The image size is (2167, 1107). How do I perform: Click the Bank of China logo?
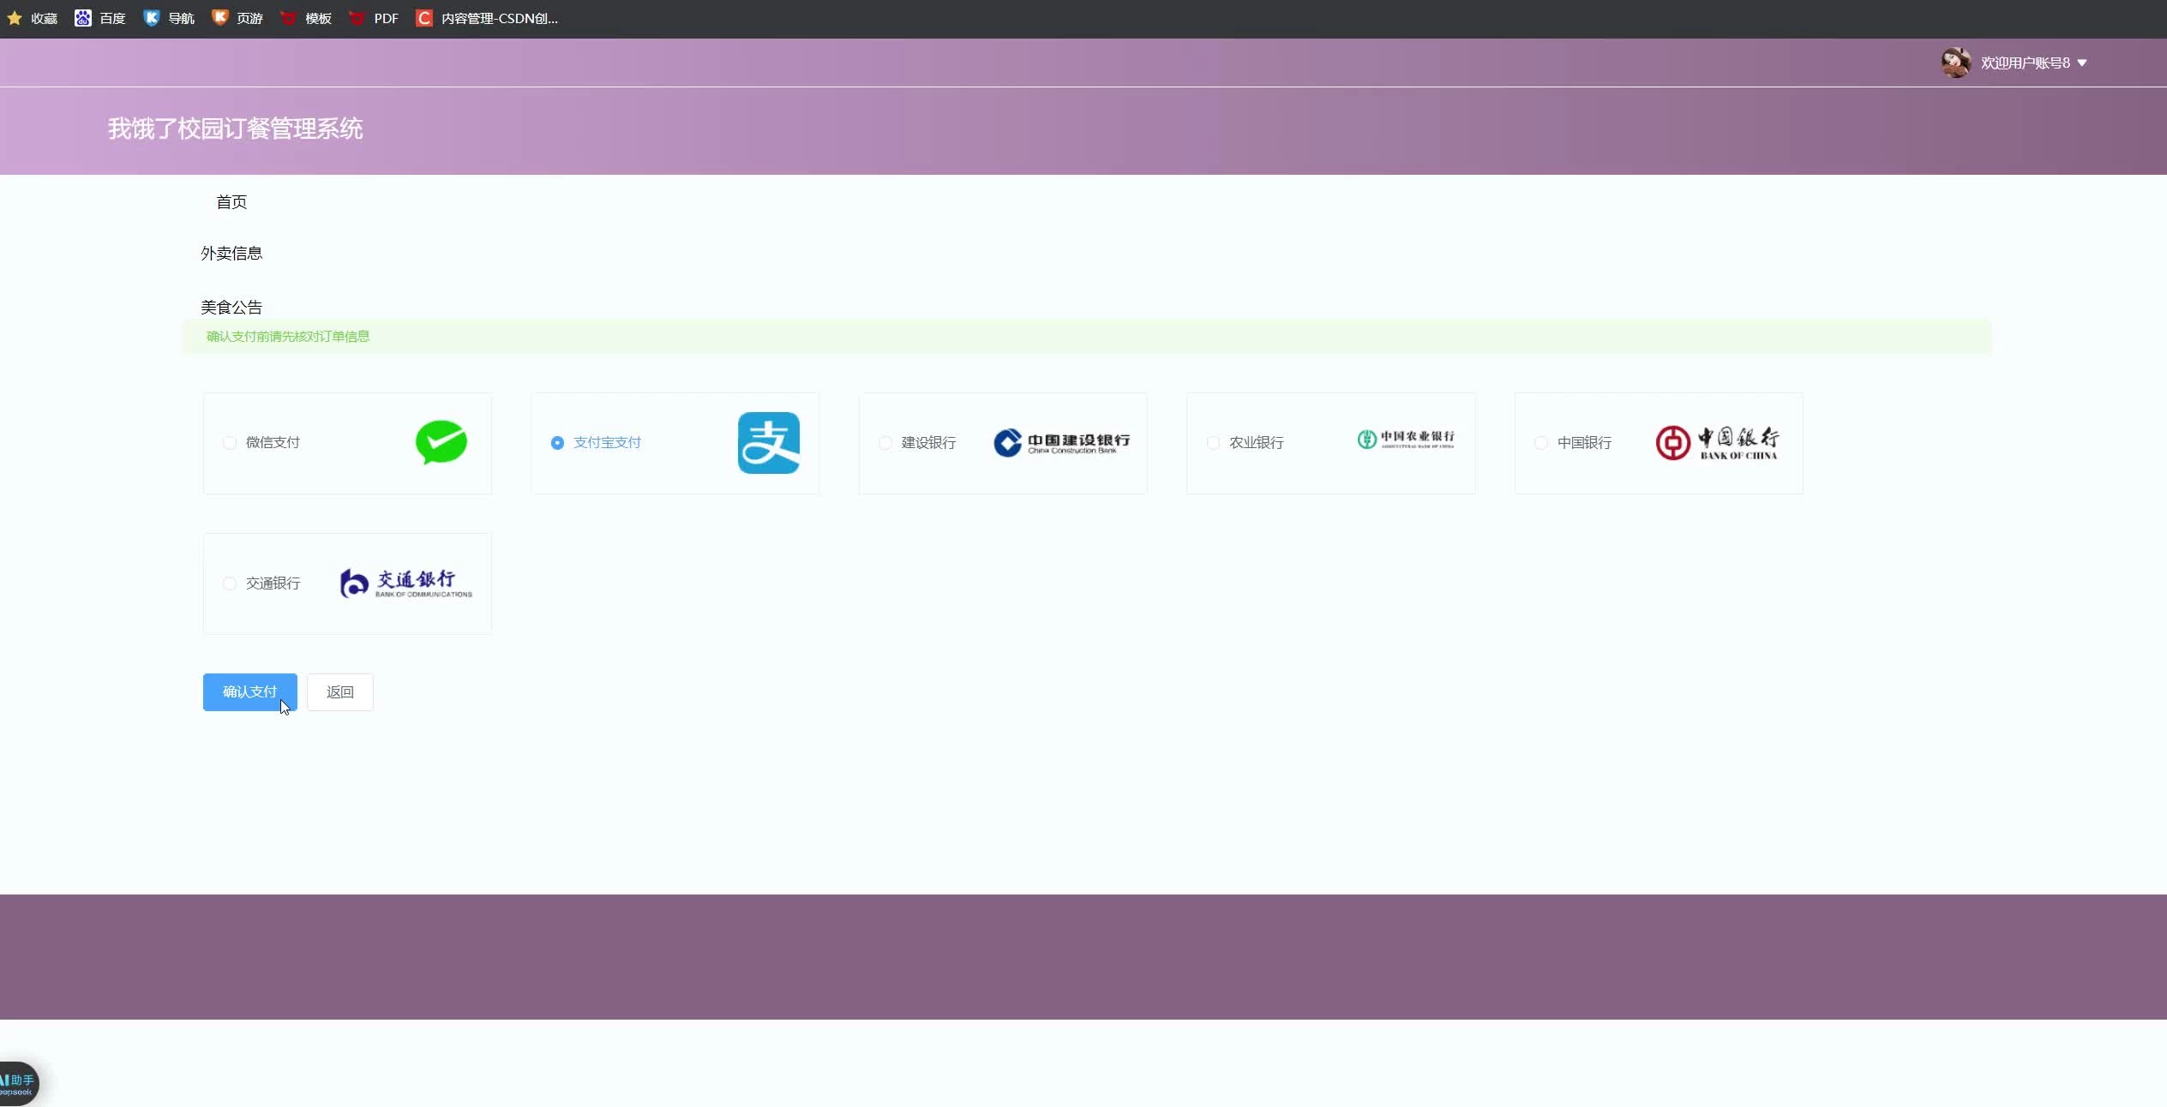(1717, 443)
